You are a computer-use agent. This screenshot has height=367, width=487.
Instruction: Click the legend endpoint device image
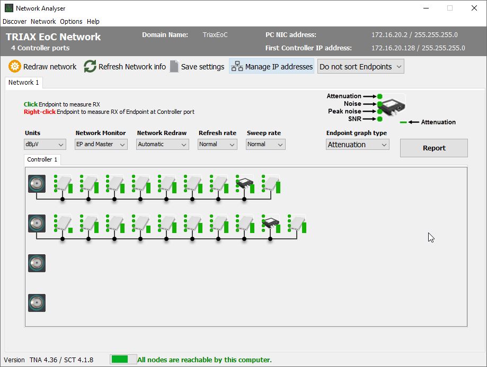coord(393,106)
